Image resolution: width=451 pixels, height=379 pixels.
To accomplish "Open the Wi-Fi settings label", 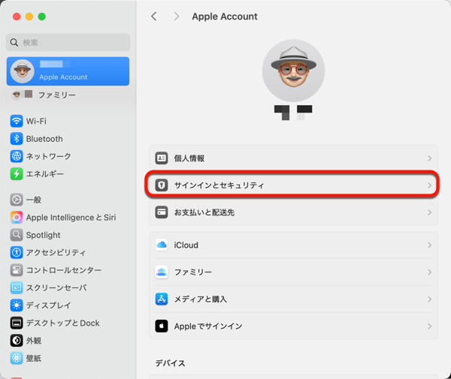I will (36, 121).
